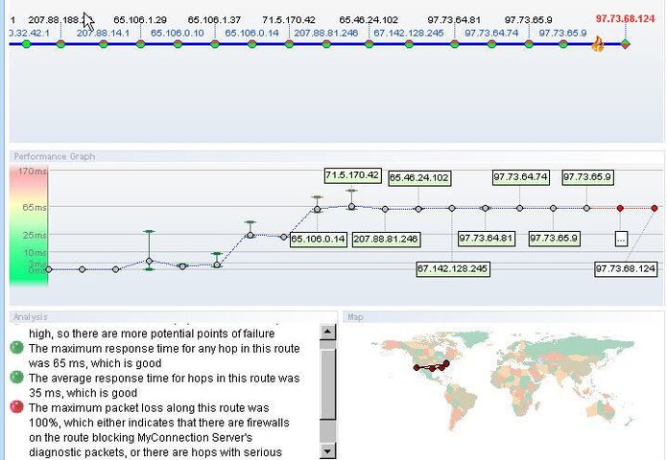Click green bullet for average response time
This screenshot has width=667, height=460.
pyautogui.click(x=16, y=377)
